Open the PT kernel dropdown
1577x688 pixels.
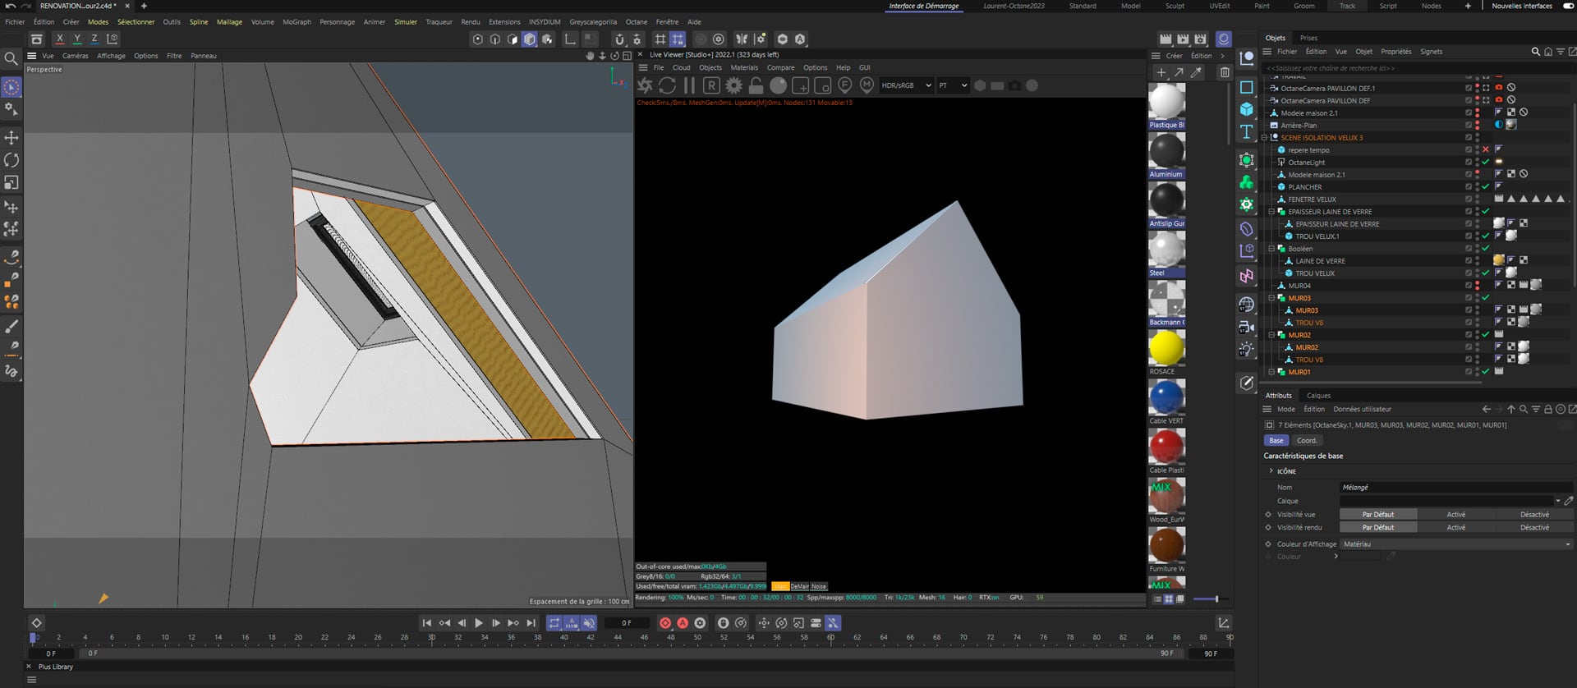click(952, 85)
